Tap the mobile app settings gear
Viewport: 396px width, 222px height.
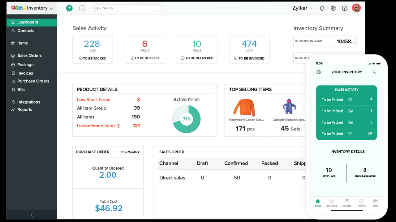click(x=318, y=72)
